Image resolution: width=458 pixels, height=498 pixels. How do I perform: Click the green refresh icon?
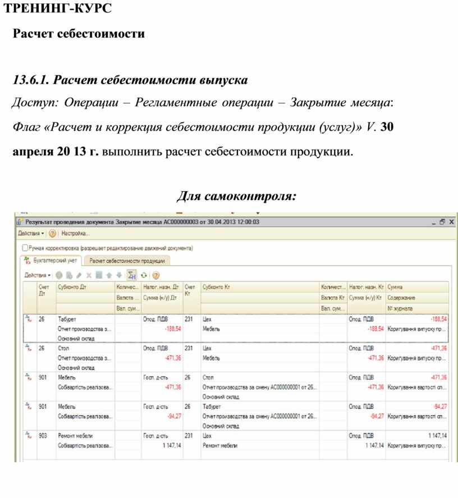(x=144, y=275)
